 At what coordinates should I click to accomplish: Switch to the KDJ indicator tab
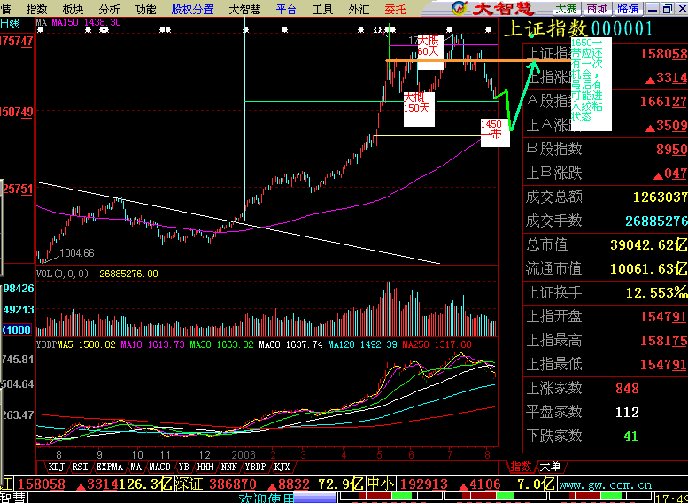(x=57, y=467)
